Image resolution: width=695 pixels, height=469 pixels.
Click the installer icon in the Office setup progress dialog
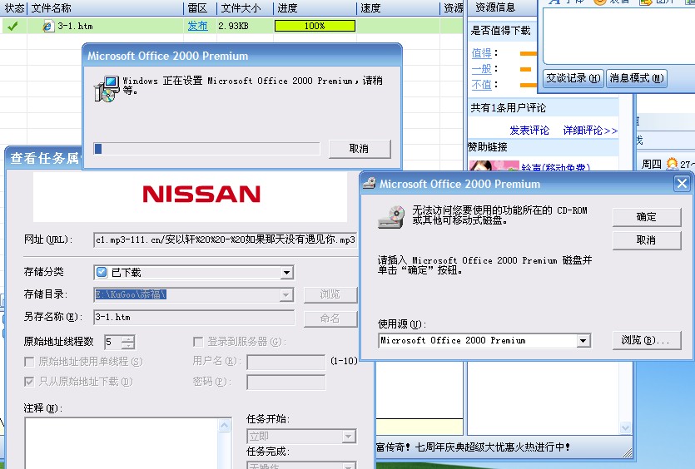[107, 89]
